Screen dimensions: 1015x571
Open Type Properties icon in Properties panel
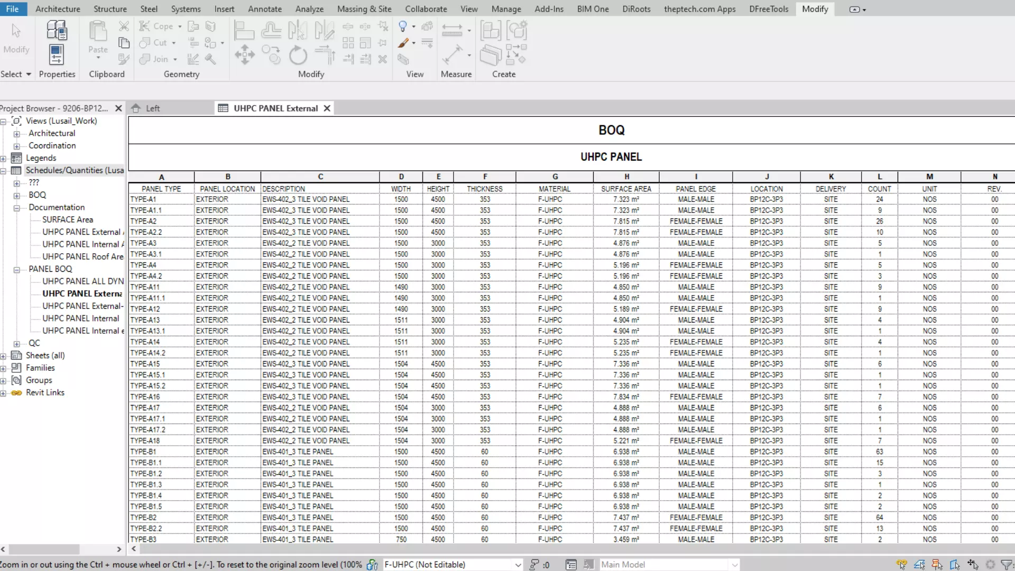[57, 30]
